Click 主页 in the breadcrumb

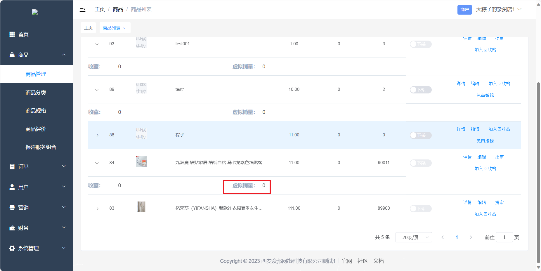pyautogui.click(x=100, y=9)
